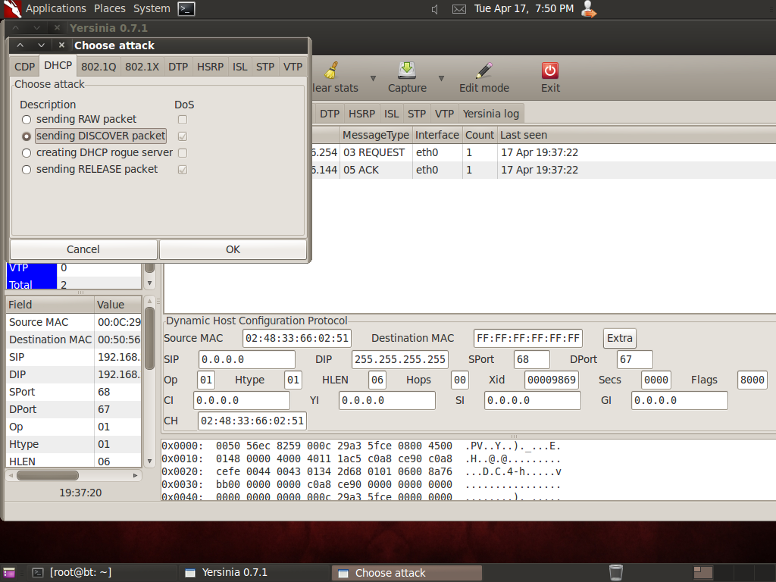The image size is (776, 582).
Task: Click the mail envelope icon in top panel
Action: (x=458, y=9)
